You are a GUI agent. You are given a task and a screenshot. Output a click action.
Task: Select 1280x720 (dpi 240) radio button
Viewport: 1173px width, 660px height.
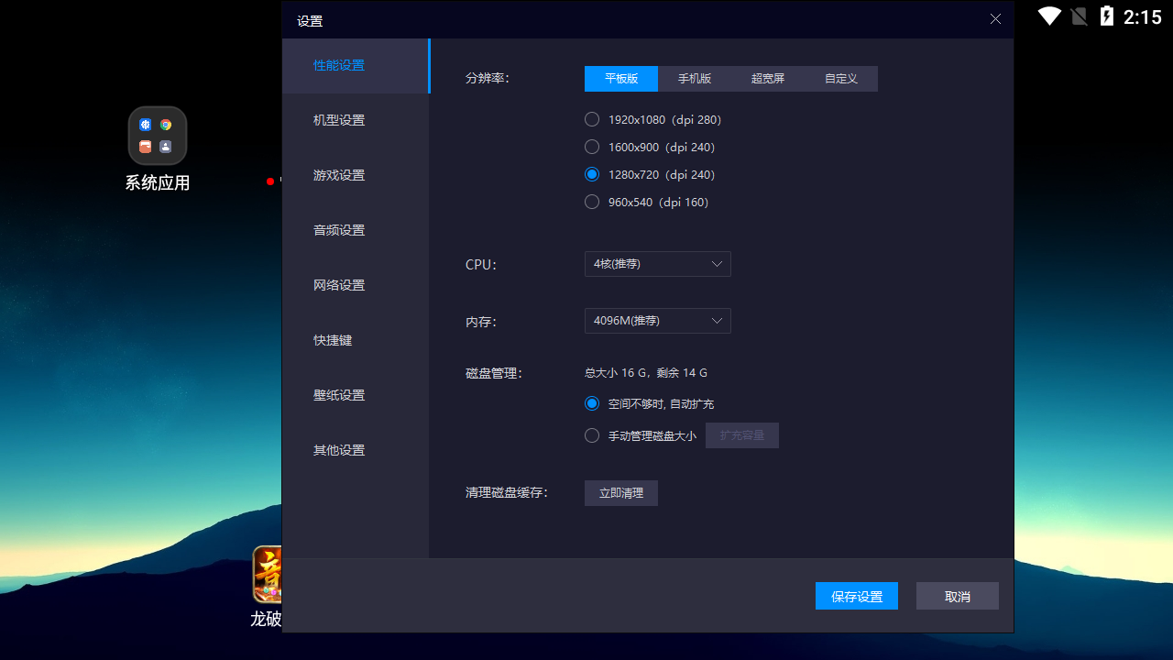click(x=592, y=174)
